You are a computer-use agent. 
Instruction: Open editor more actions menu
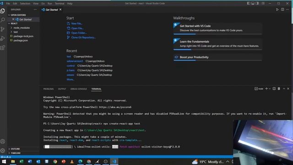click(288, 10)
